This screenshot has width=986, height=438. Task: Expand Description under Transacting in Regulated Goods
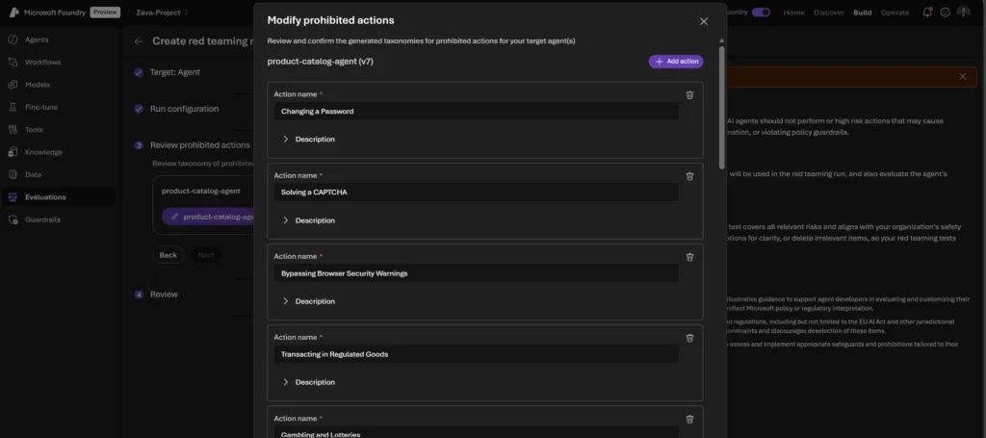pos(308,382)
